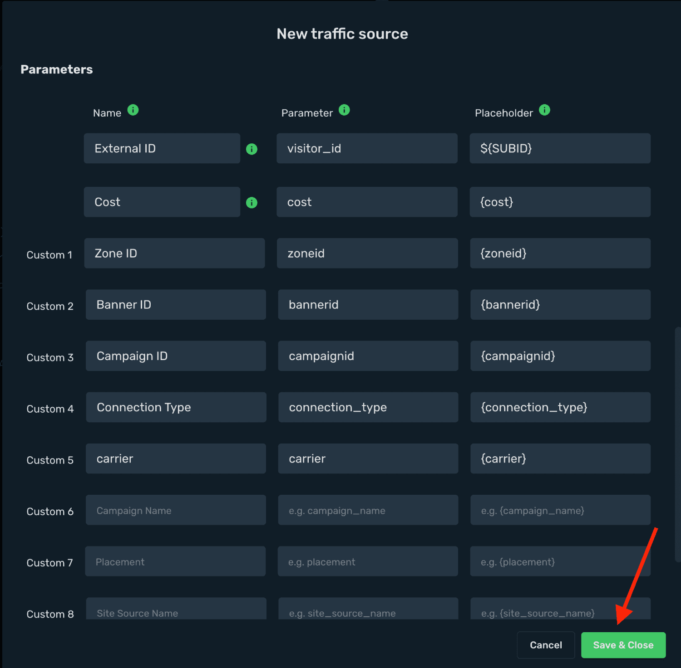Viewport: 681px width, 668px height.
Task: Click the Cost name field
Action: [x=162, y=202]
